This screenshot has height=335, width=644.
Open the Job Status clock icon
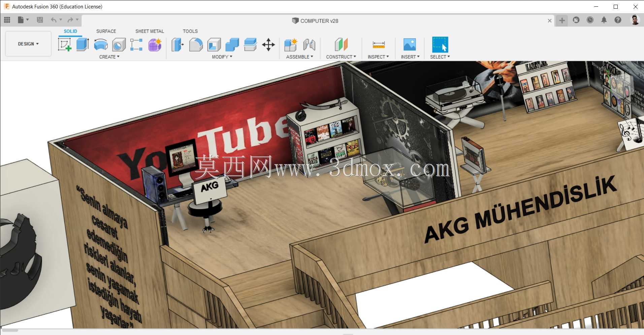(x=590, y=20)
